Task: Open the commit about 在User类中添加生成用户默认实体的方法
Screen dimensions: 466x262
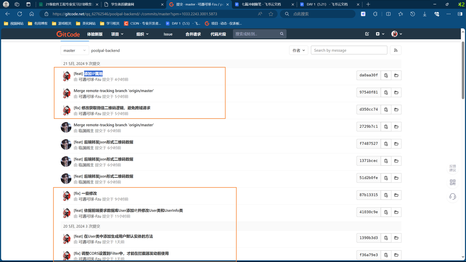Action: [113, 236]
